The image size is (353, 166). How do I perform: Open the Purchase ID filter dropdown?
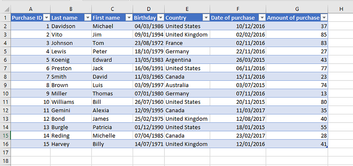(46, 18)
